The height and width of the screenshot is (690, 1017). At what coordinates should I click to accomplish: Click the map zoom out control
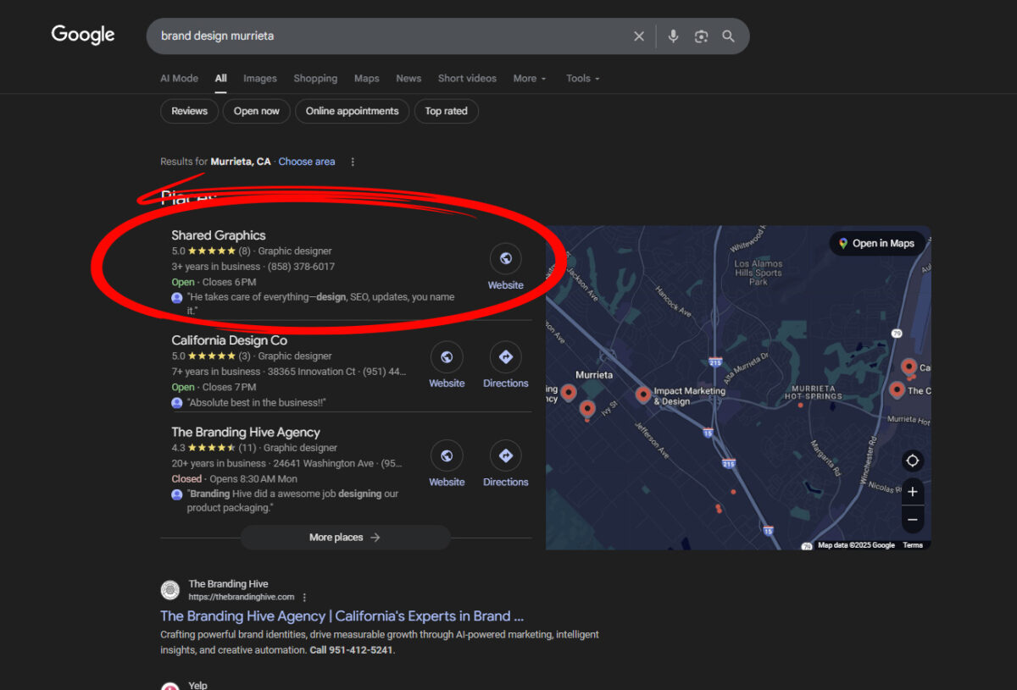912,519
